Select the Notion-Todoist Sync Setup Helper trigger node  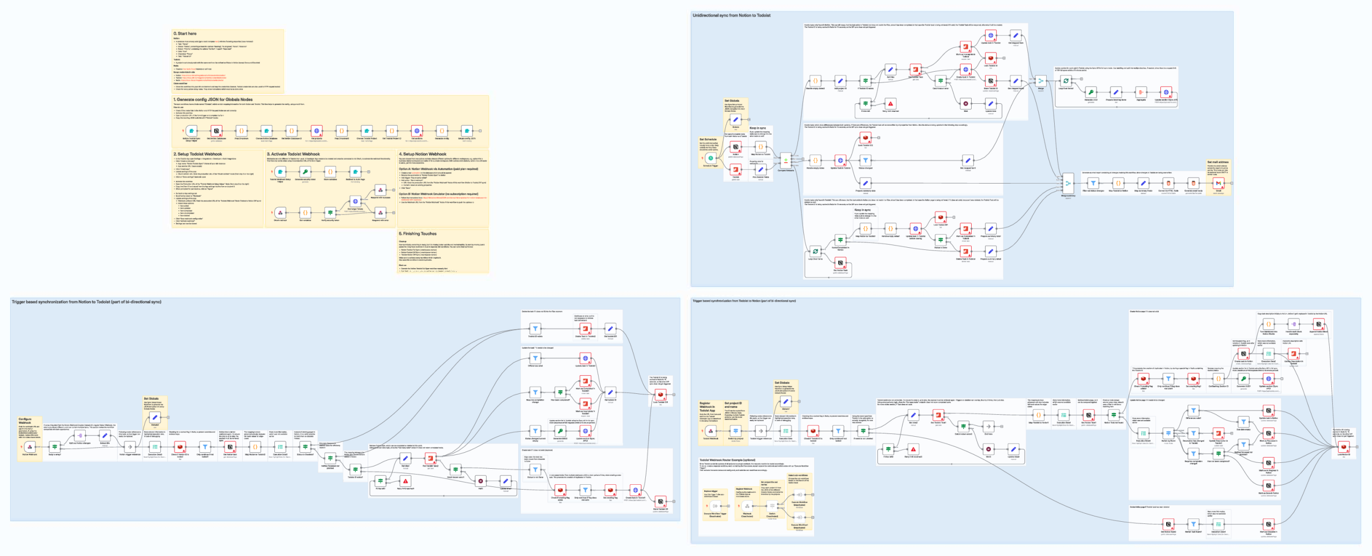pyautogui.click(x=191, y=131)
